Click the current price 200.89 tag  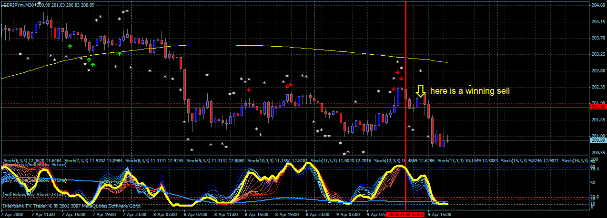[x=597, y=140]
